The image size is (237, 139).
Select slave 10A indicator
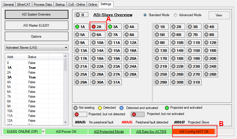(98, 42)
